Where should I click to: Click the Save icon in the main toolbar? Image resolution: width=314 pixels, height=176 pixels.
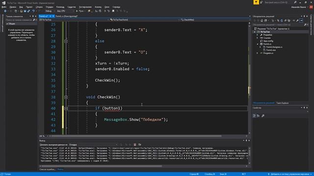pos(25,11)
